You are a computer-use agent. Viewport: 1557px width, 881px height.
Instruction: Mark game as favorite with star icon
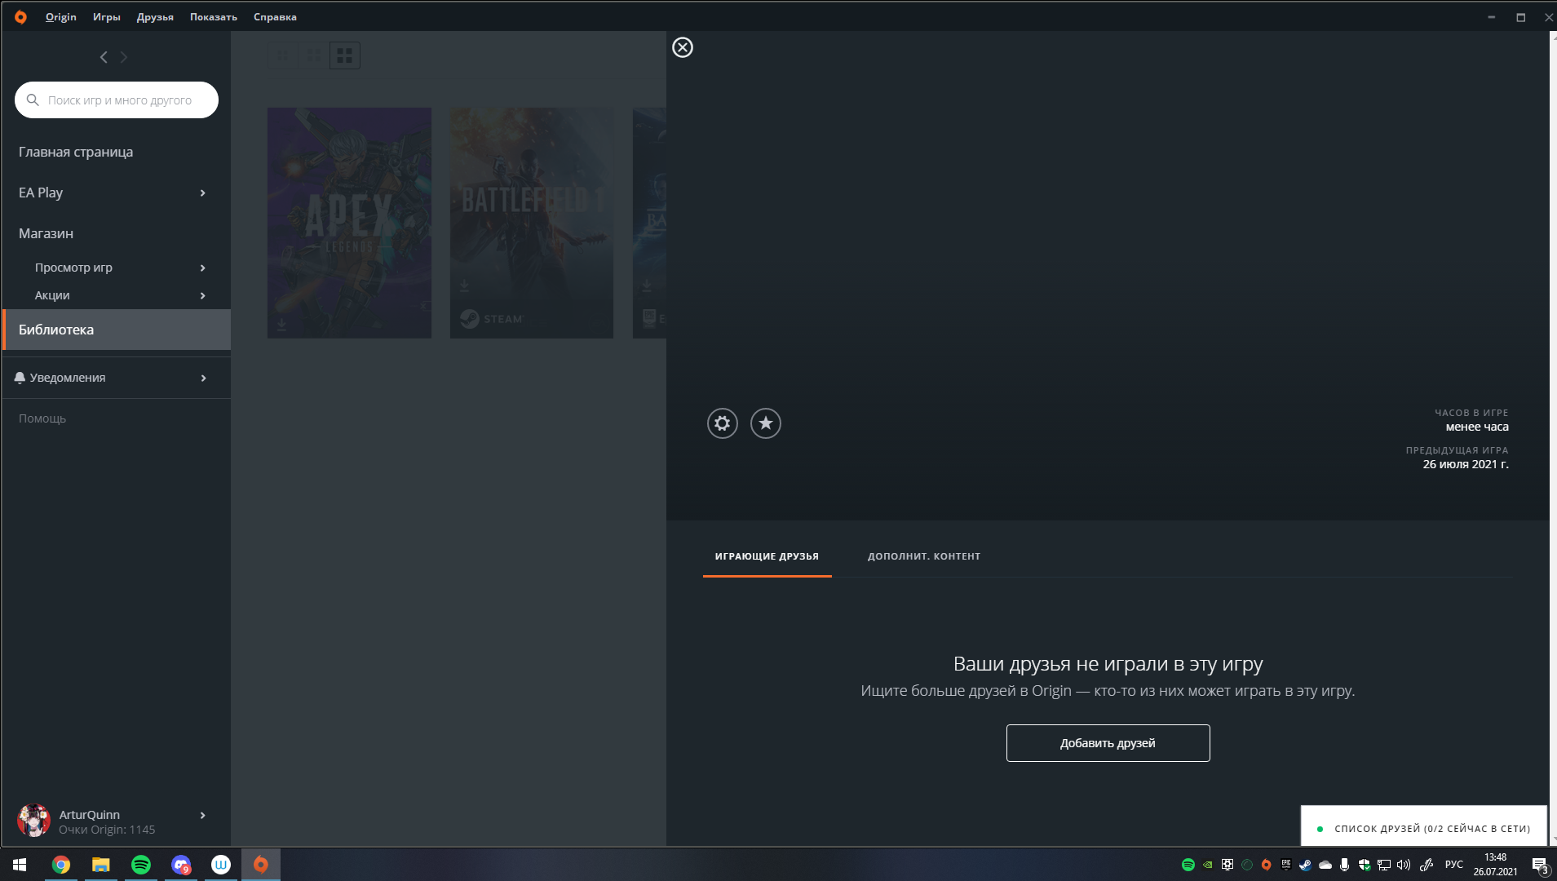765,423
